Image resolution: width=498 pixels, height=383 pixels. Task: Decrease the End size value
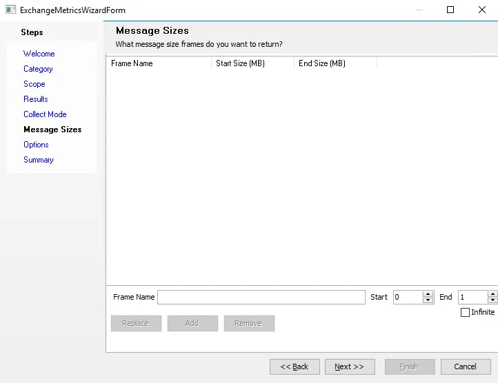(492, 300)
